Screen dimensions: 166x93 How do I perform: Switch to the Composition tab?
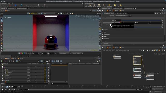click(x=96, y=64)
